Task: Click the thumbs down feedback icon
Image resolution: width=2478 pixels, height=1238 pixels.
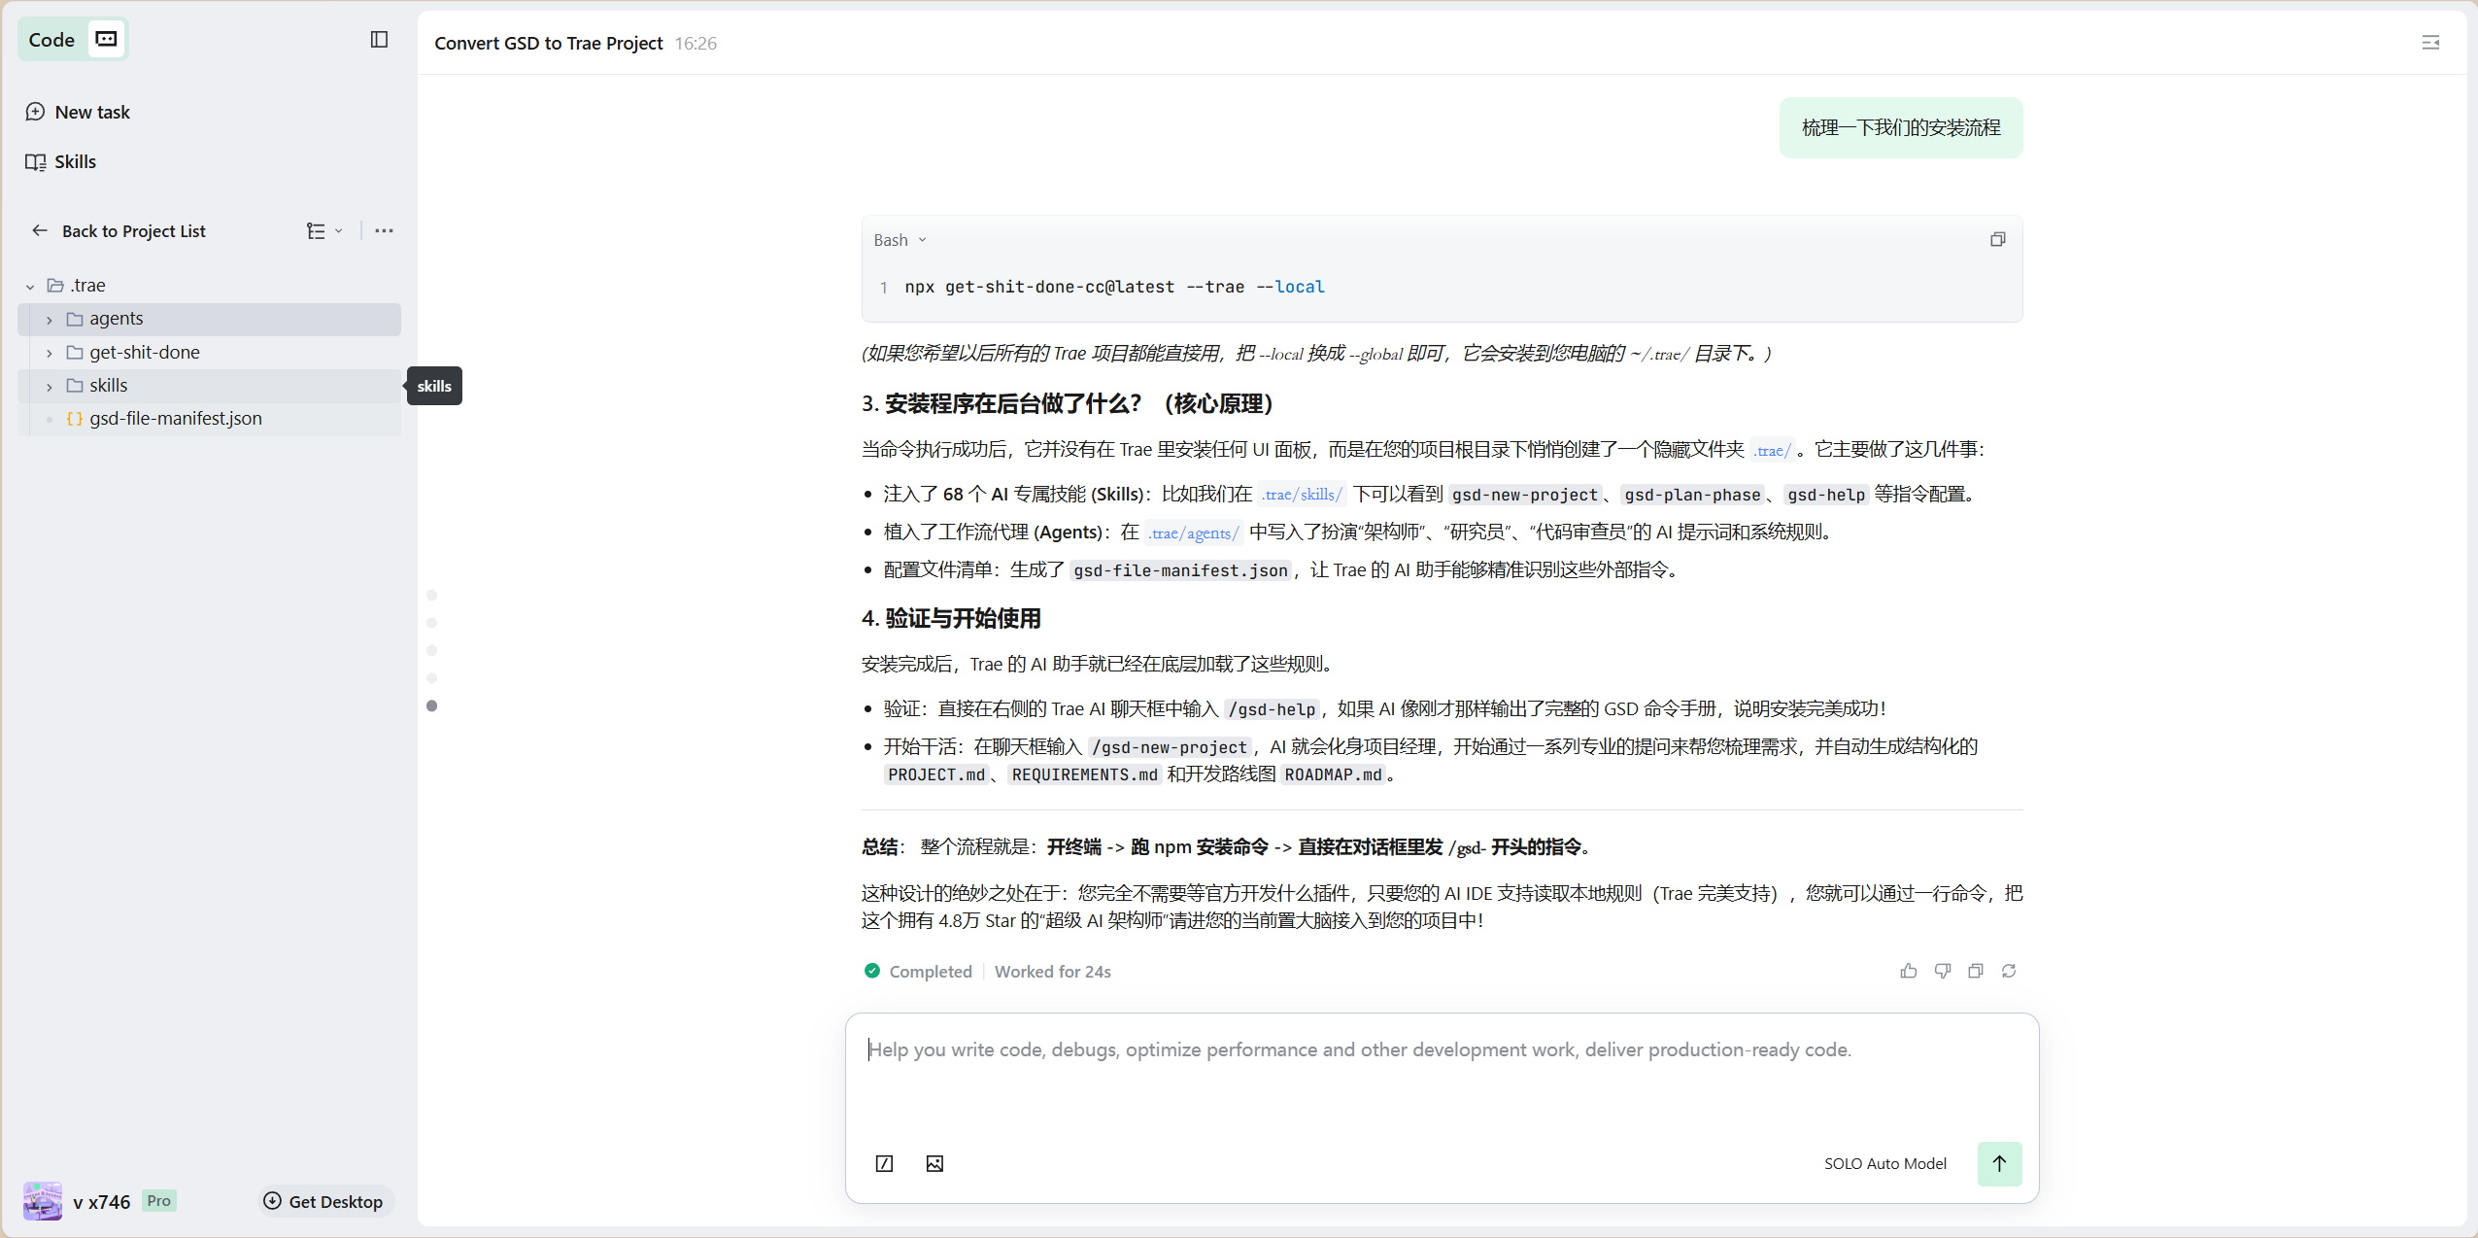Action: 1942,971
